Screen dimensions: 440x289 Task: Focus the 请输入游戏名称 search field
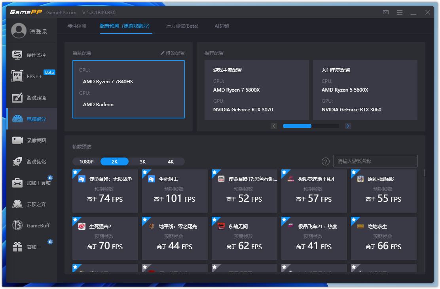click(x=375, y=161)
